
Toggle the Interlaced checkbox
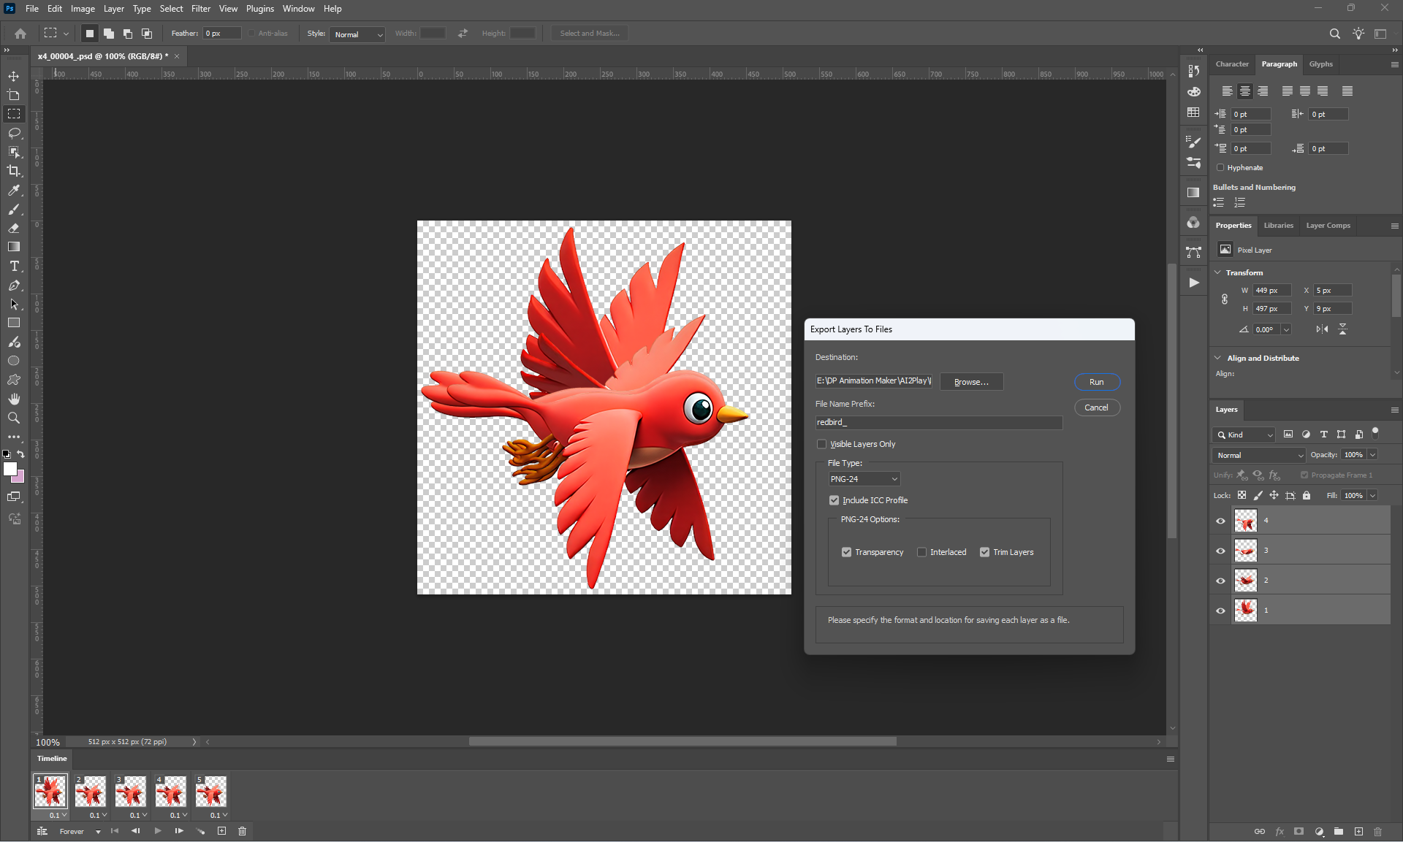(921, 552)
